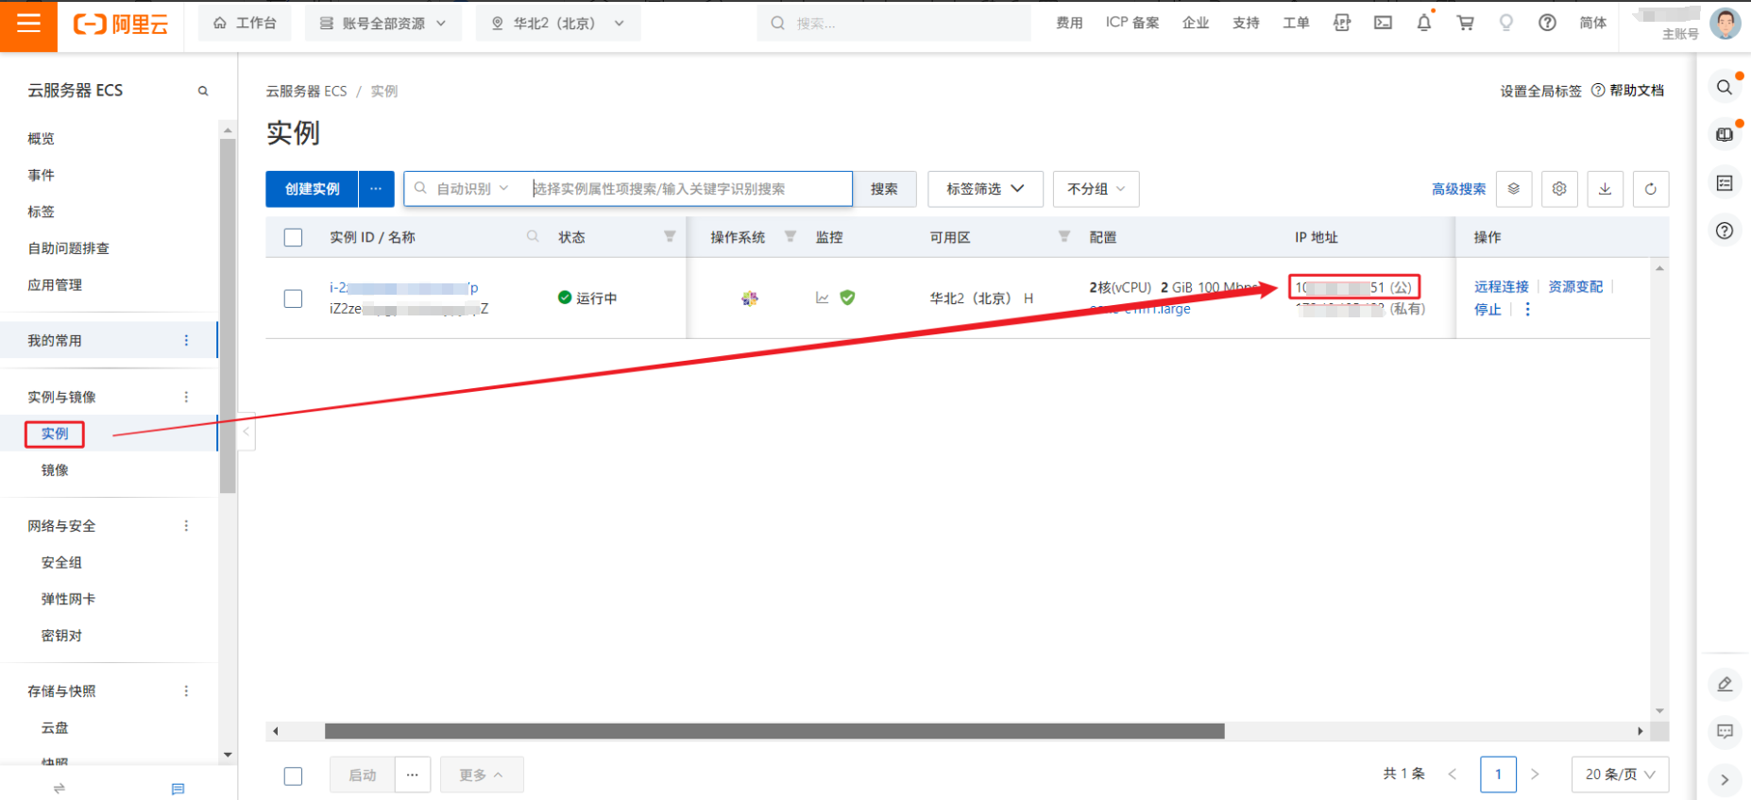Click 远程连接 for the instance
This screenshot has height=800, width=1751.
[1501, 287]
